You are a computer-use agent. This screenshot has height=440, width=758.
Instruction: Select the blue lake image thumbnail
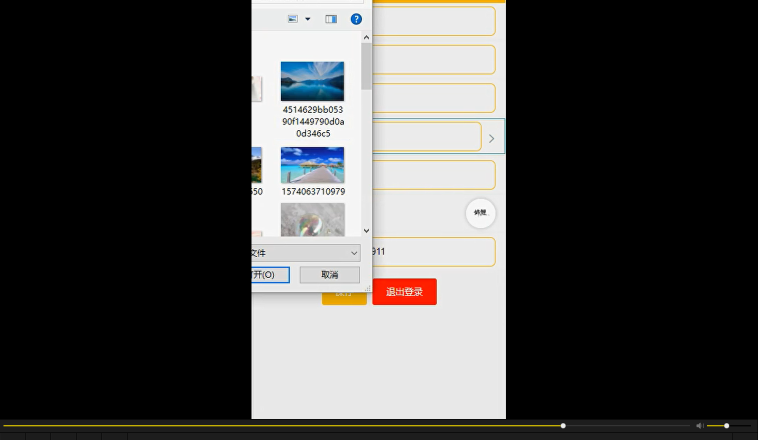pos(312,81)
